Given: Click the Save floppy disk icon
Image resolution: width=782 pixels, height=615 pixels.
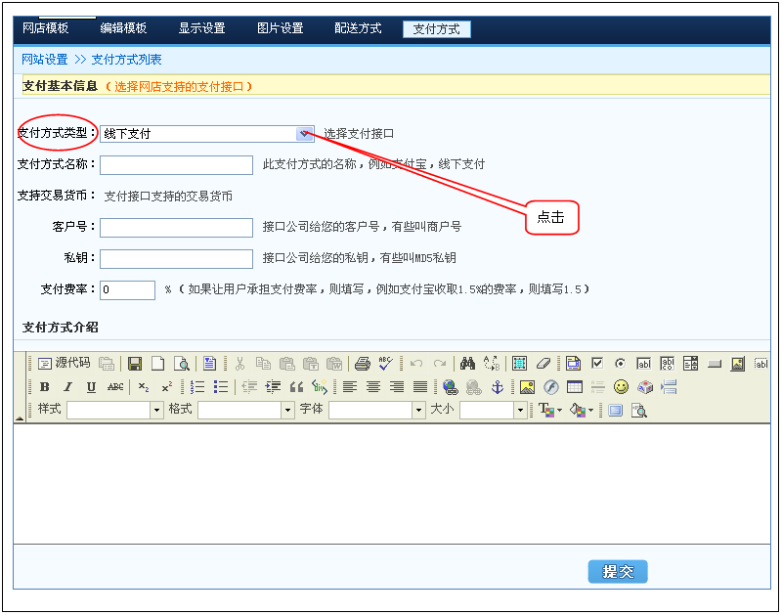Looking at the screenshot, I should [135, 364].
